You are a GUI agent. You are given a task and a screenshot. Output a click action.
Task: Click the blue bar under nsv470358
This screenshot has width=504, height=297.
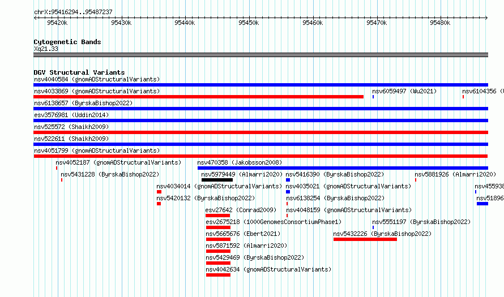point(343,168)
